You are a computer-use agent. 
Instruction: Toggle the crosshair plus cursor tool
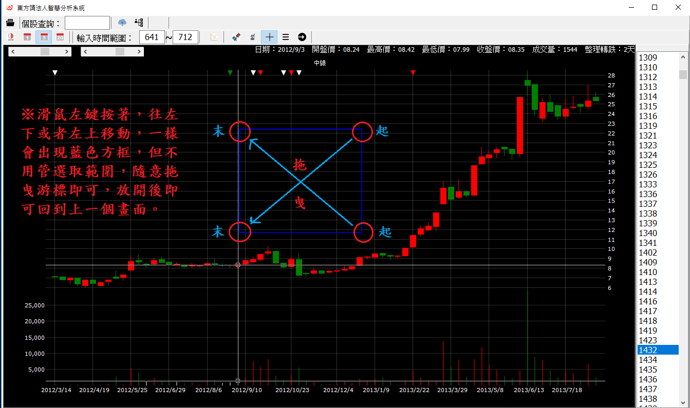(x=269, y=37)
